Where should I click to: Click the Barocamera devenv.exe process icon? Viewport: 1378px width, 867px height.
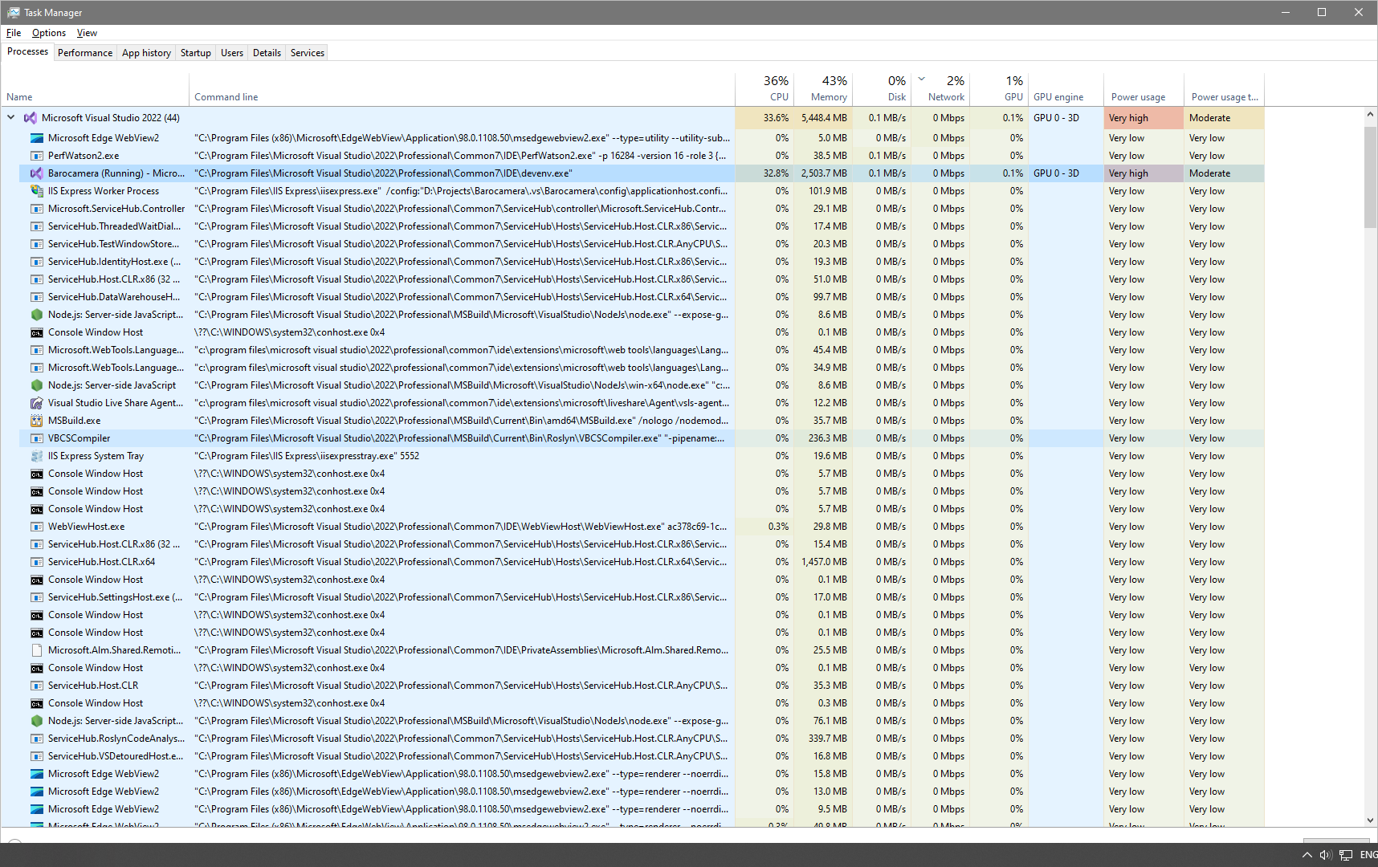pos(37,173)
